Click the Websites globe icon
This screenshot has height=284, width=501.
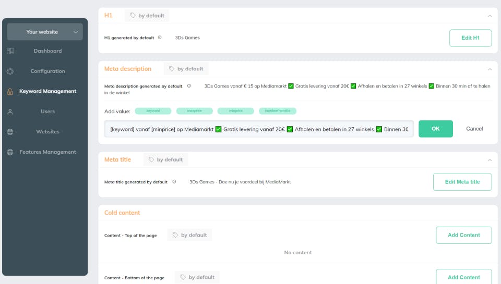10,132
